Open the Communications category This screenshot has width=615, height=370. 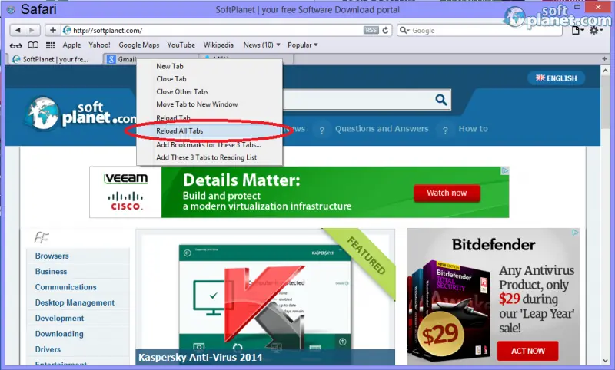coord(65,287)
